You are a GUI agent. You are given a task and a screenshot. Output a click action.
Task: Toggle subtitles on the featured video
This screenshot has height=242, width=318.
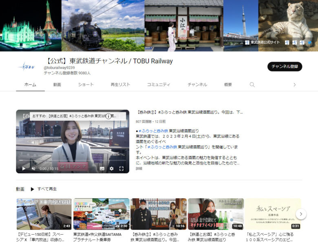(102, 169)
